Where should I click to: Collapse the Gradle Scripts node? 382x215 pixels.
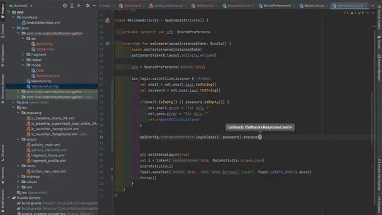coord(9,198)
